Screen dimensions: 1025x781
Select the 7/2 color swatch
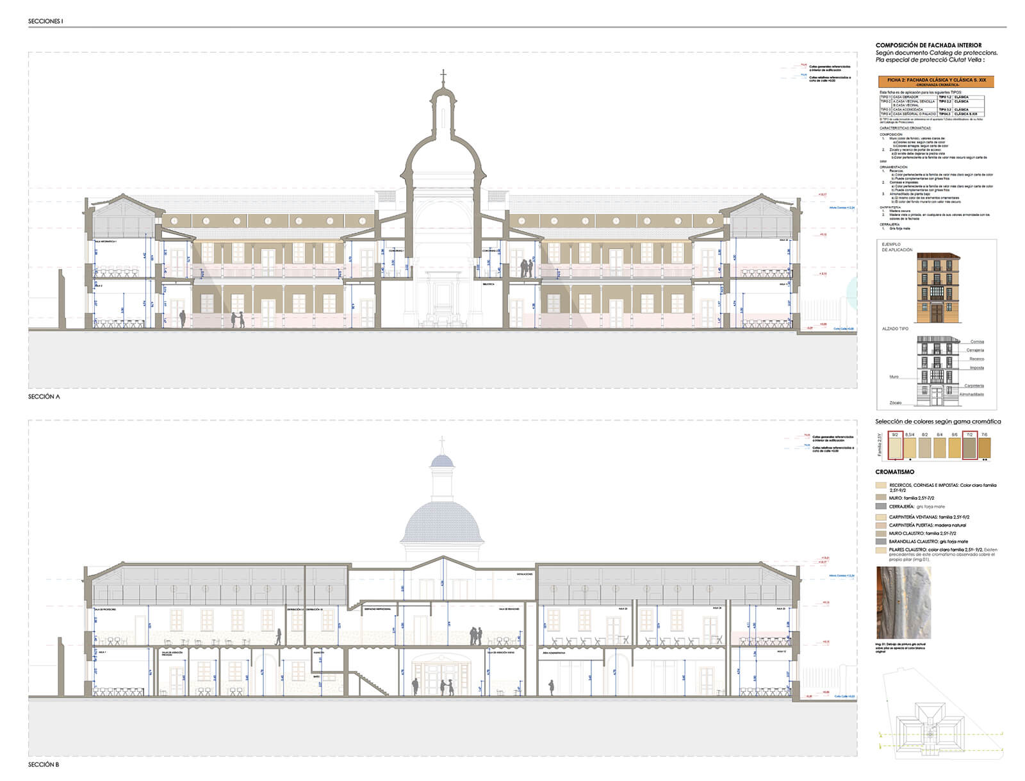(969, 447)
